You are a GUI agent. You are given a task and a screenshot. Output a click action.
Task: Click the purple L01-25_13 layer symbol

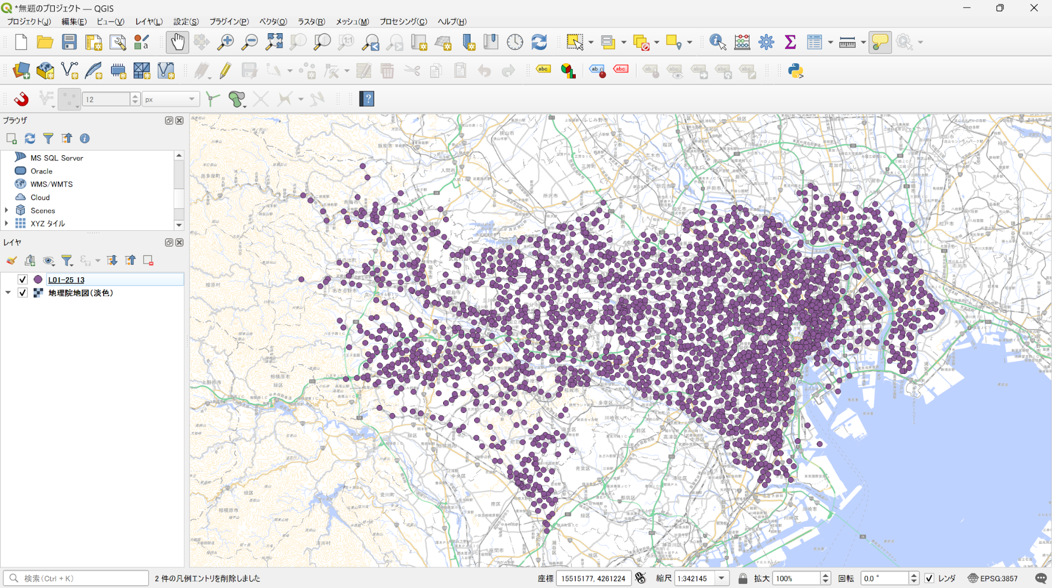click(x=38, y=279)
